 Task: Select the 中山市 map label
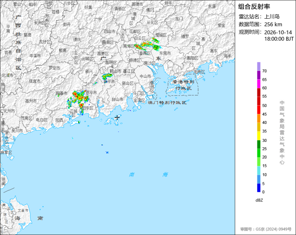(145, 76)
